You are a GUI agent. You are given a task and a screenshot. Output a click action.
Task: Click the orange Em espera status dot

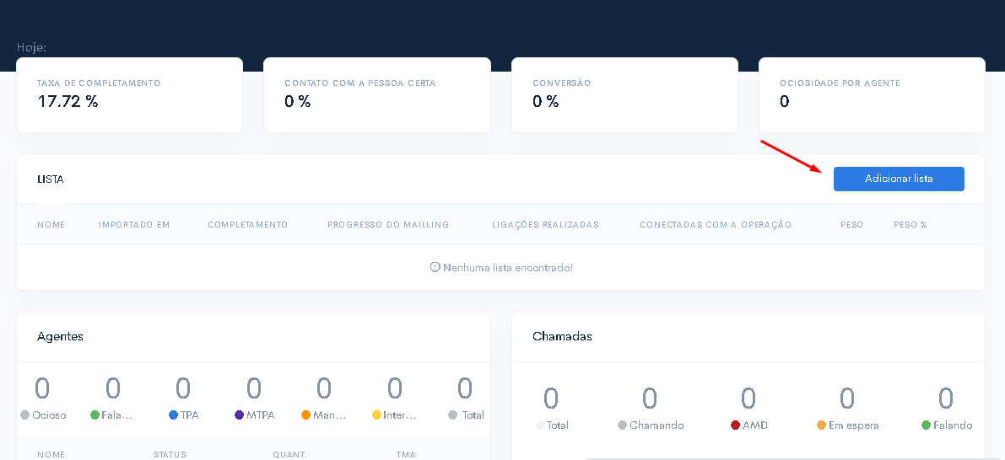(822, 425)
